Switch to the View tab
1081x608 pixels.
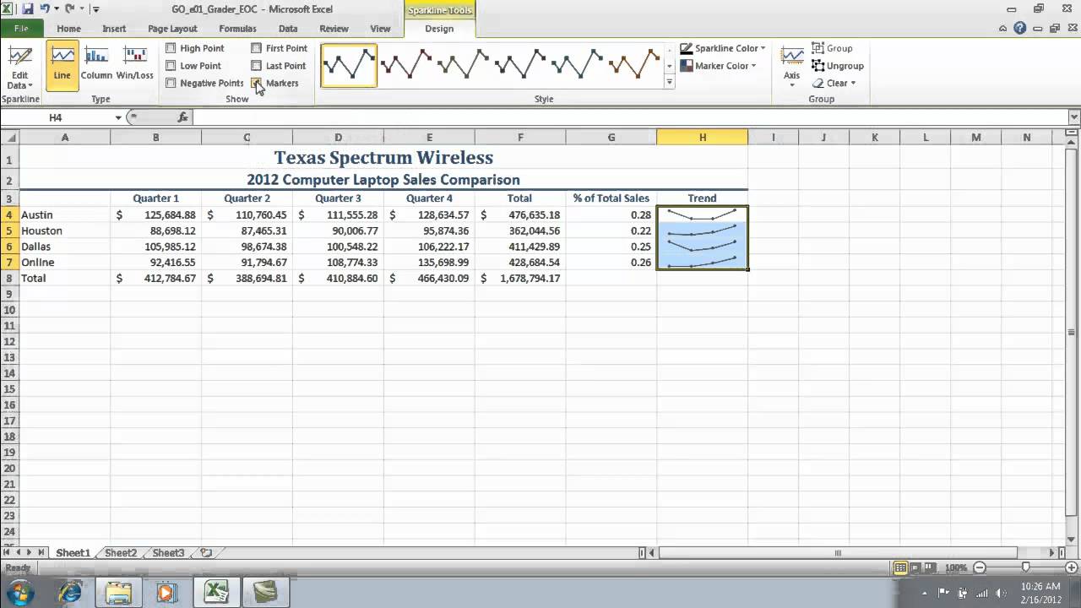(380, 29)
